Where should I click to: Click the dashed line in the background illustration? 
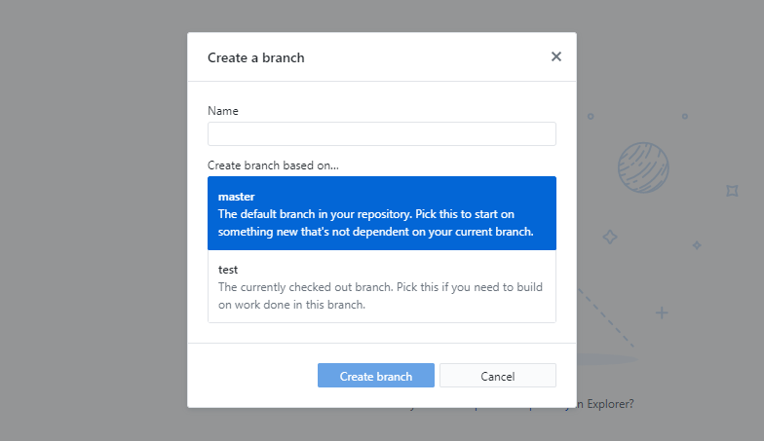pos(606,317)
